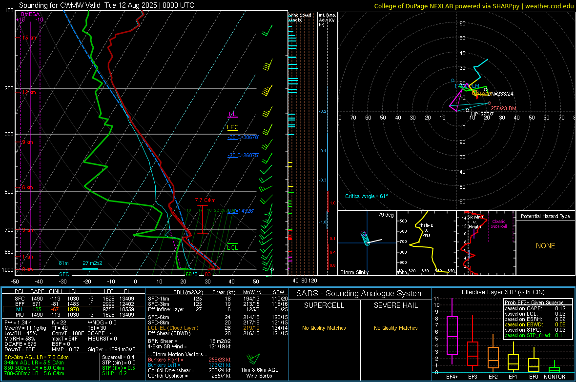This screenshot has height=382, width=576.
Task: Click the ConvT = 100F value
Action: (x=68, y=334)
